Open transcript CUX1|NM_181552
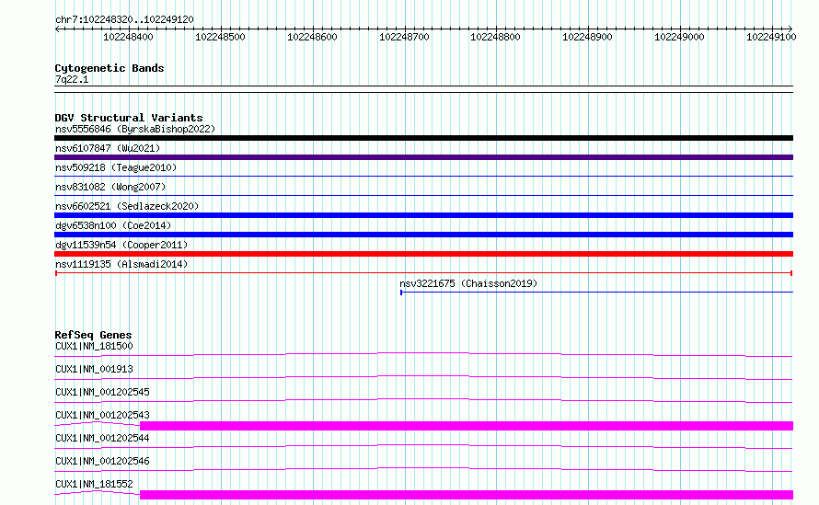Screen dimensions: 819x505 pyautogui.click(x=94, y=484)
